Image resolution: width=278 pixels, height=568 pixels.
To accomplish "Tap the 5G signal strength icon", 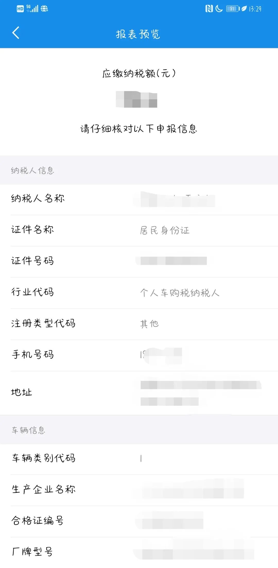I will 32,9.
